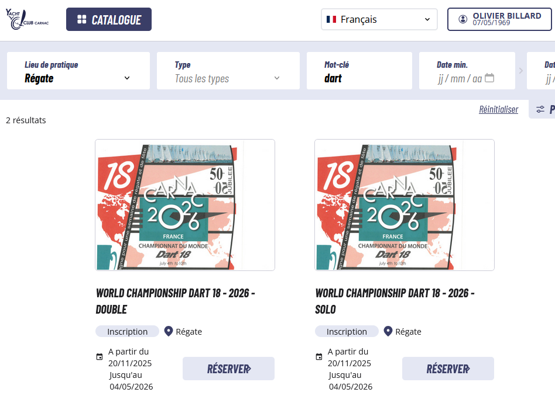
Task: Click the French flag icon in the language selector
Action: [330, 19]
